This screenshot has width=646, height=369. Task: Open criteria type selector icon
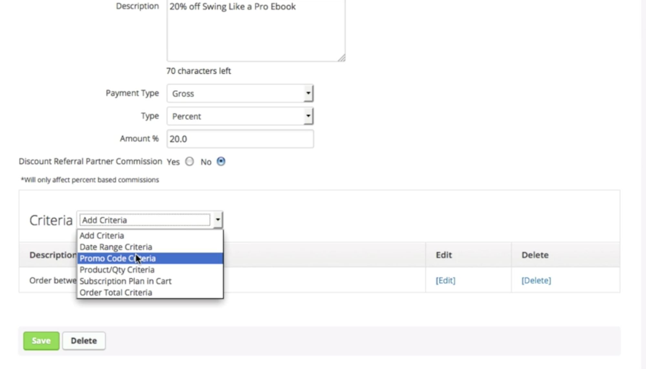coord(217,220)
